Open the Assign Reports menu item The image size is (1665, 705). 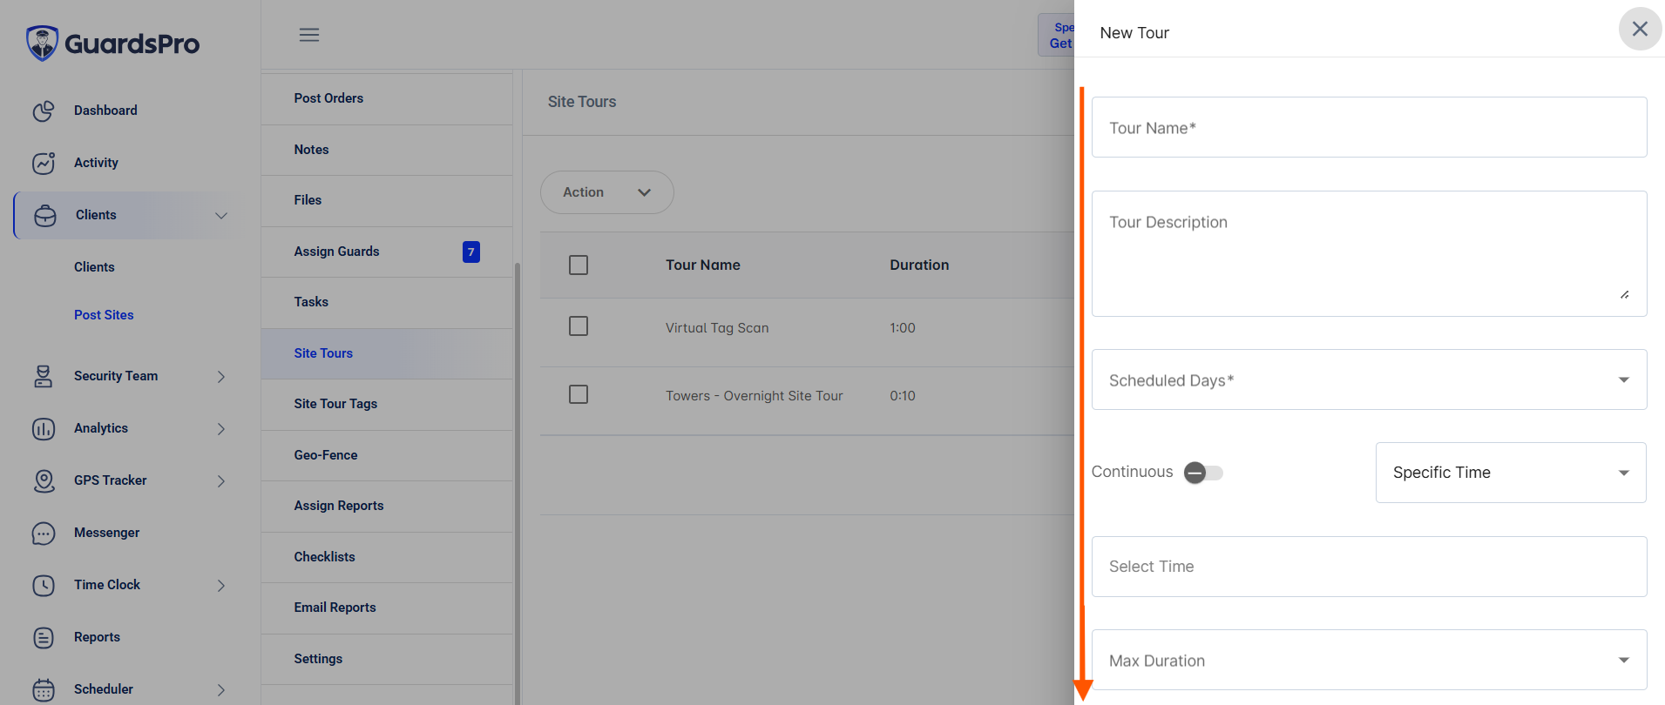click(x=387, y=506)
